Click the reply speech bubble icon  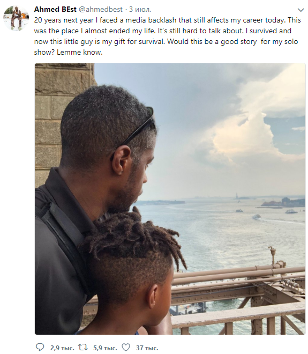pyautogui.click(x=40, y=347)
